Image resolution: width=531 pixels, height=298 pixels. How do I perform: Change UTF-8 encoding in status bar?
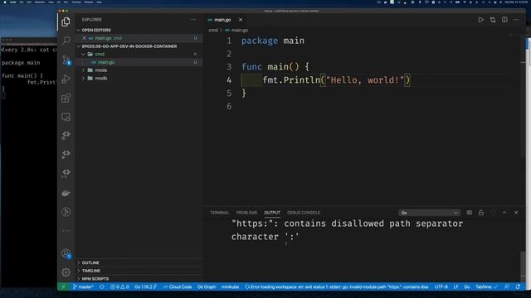pyautogui.click(x=441, y=287)
